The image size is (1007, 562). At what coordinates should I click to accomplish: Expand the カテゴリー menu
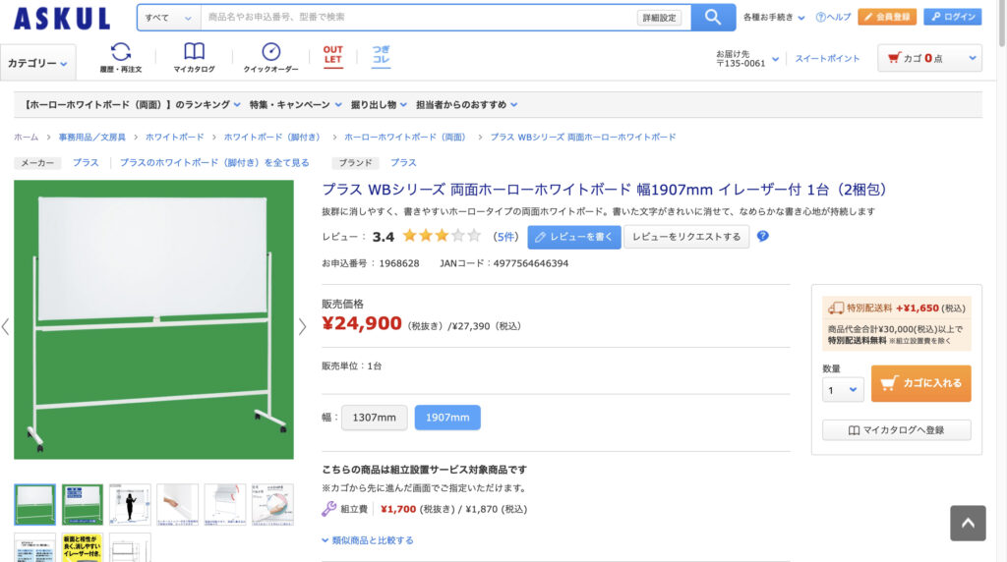pos(38,63)
